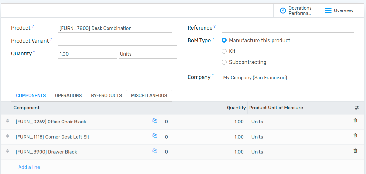The height and width of the screenshot is (174, 366).
Task: Open copy icon for Office Chair Black
Action: [154, 121]
